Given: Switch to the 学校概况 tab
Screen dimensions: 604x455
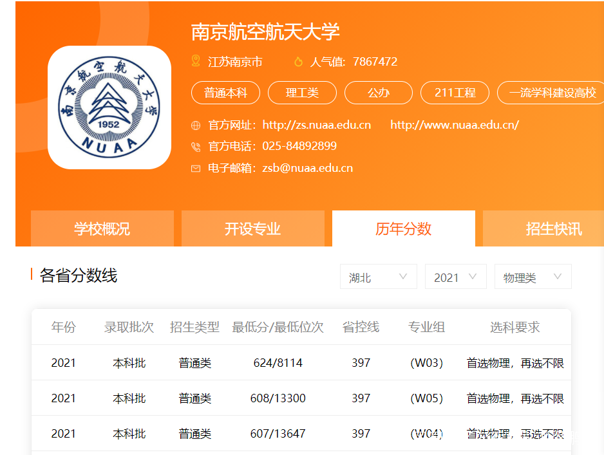Looking at the screenshot, I should (102, 228).
